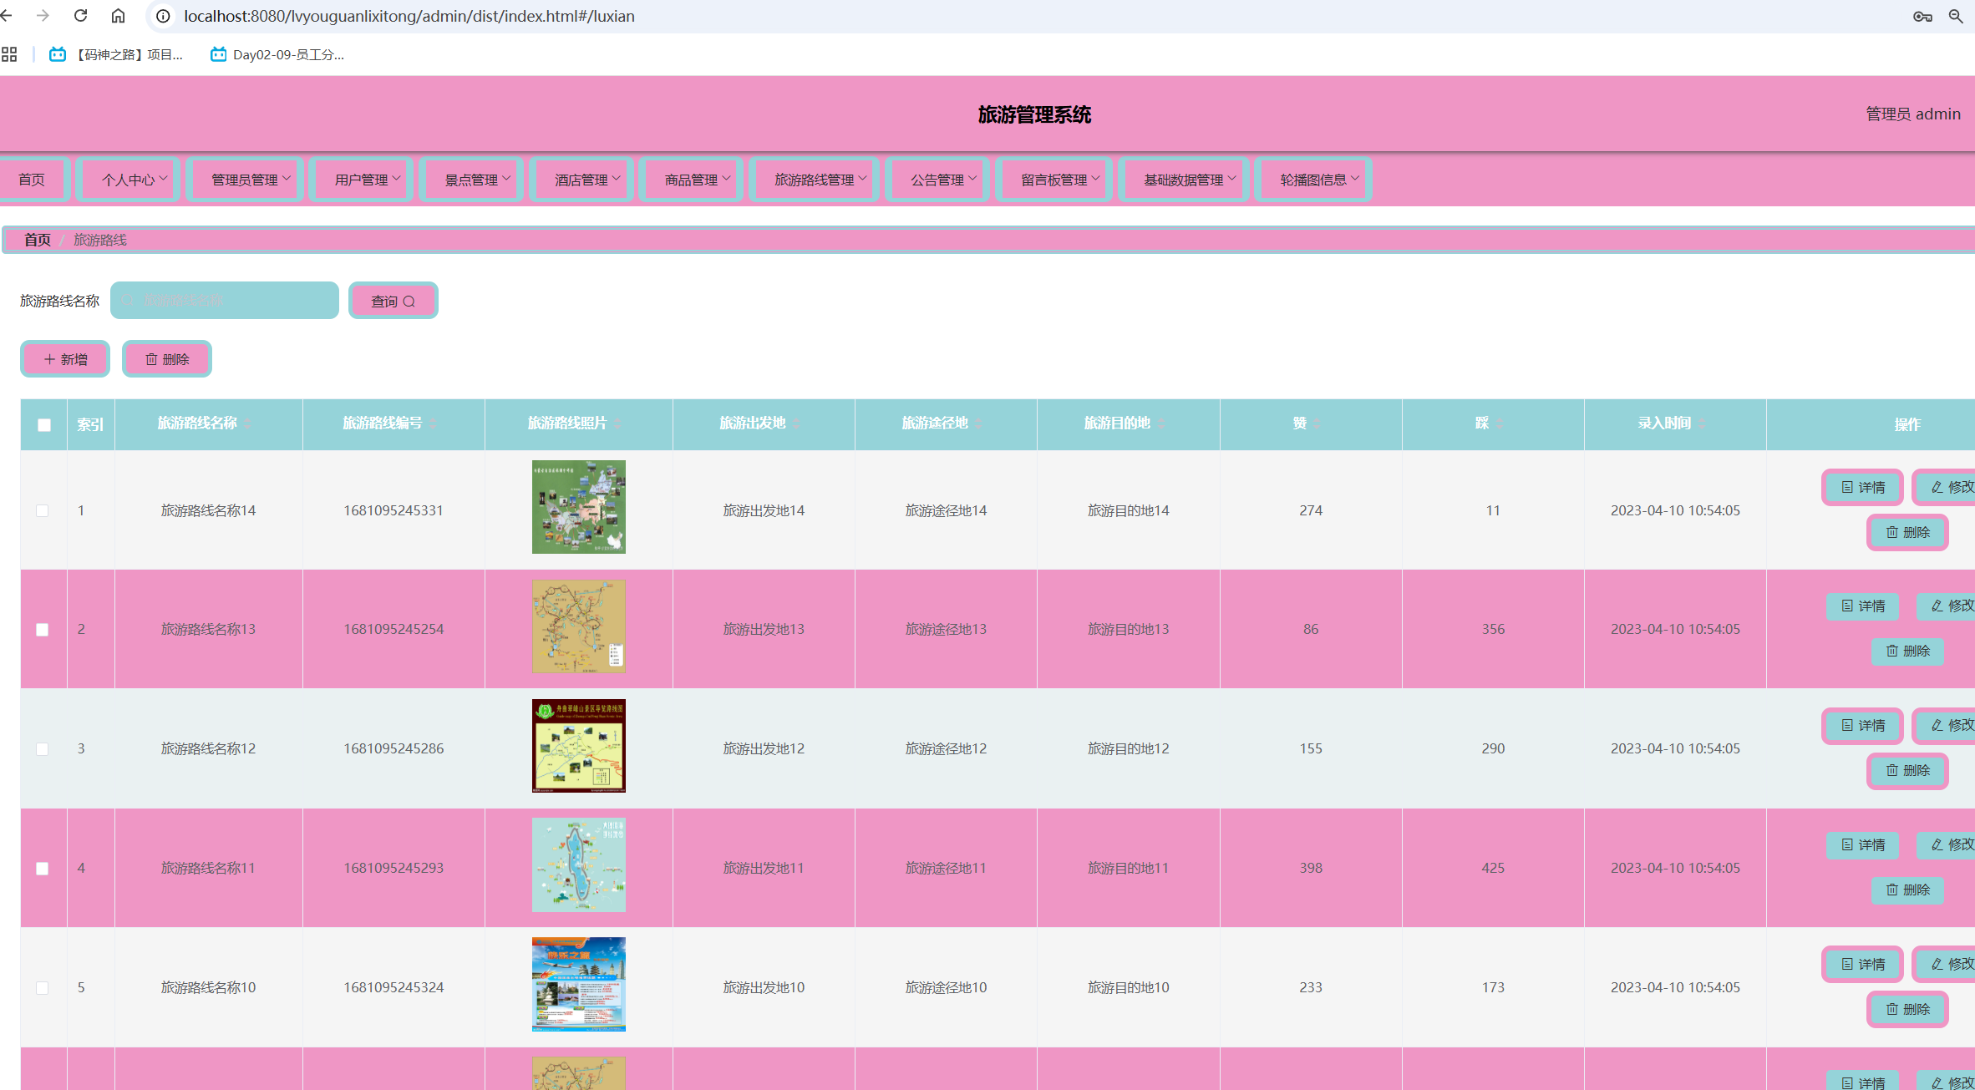Click the password key icon
Image resolution: width=1975 pixels, height=1090 pixels.
pos(1922,16)
